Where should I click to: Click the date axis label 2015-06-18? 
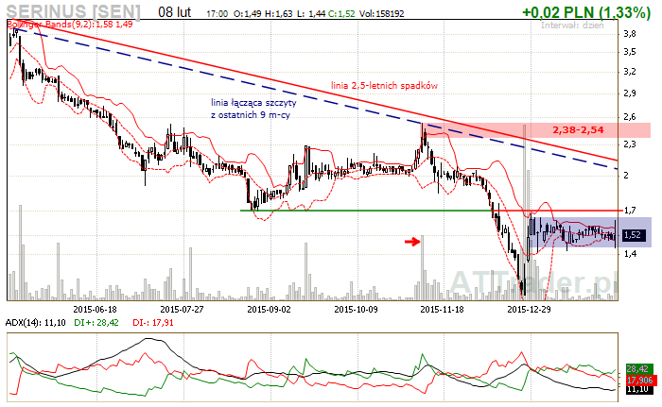click(x=95, y=310)
